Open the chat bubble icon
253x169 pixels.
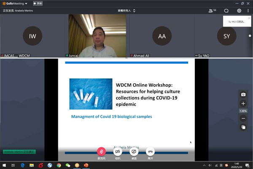[226, 11]
